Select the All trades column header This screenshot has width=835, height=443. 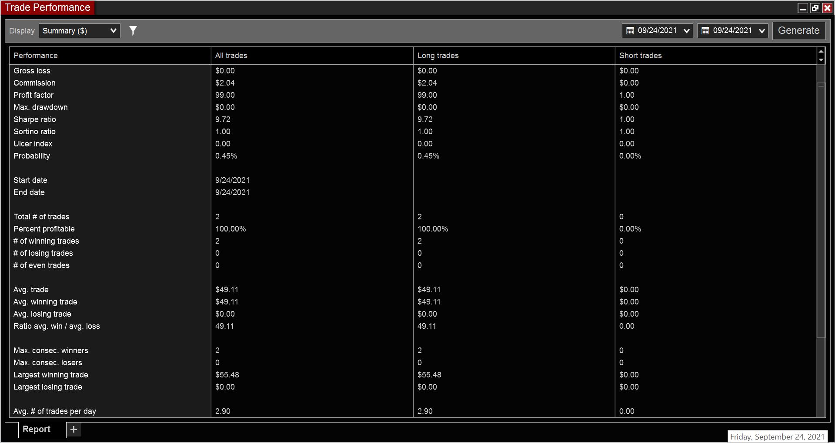[312, 56]
